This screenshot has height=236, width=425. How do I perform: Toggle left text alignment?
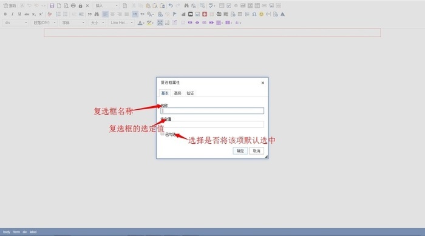(105, 14)
